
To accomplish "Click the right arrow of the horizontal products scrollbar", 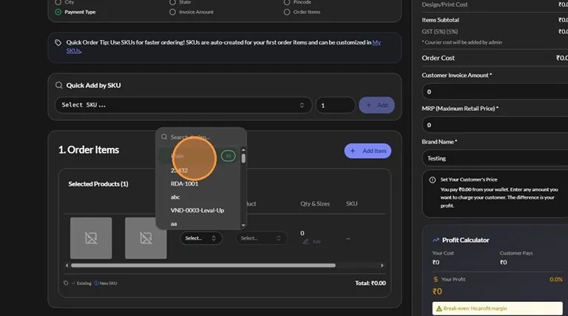I will [x=382, y=265].
